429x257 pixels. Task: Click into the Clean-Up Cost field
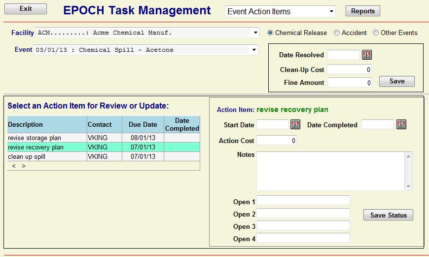350,69
